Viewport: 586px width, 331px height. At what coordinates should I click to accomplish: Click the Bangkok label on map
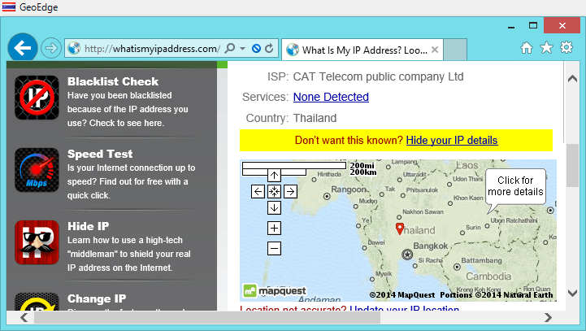[x=431, y=246]
